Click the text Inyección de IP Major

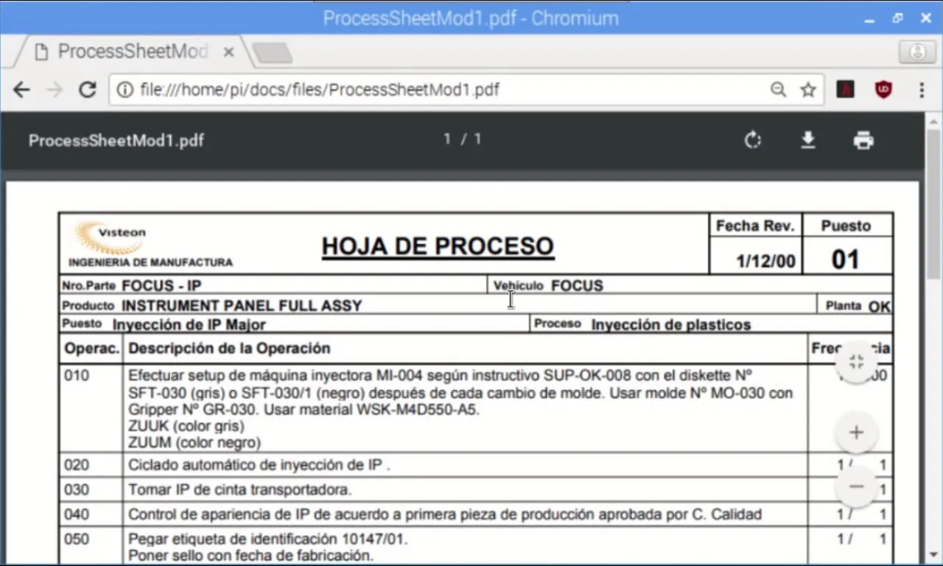[189, 325]
